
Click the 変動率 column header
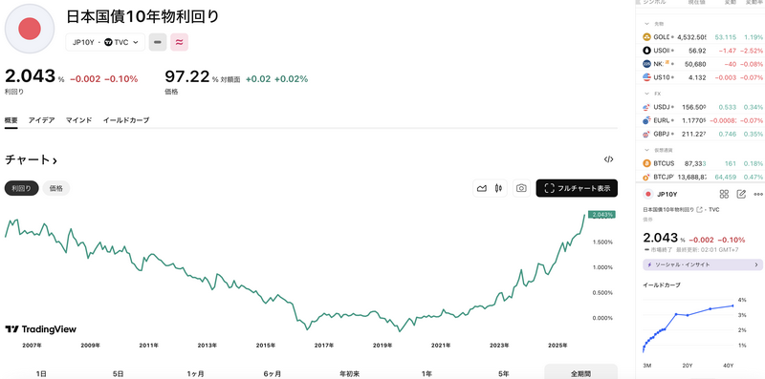coord(754,3)
